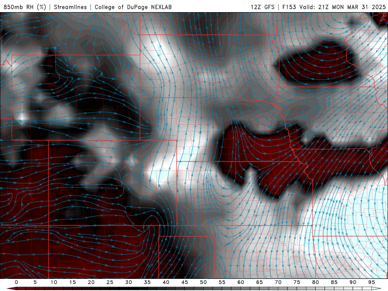
Task: Click the colorbar label "50"
Action: pyautogui.click(x=203, y=282)
